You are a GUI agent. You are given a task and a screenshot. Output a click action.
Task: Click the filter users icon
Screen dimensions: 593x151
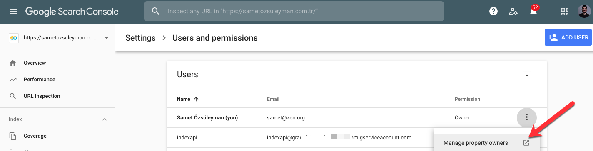tap(527, 73)
